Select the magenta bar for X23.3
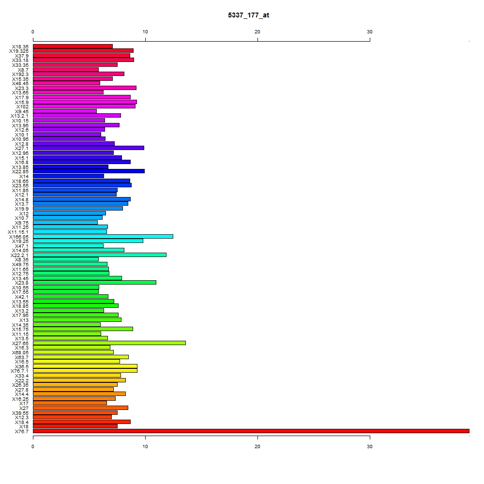The height and width of the screenshot is (484, 484). [x=85, y=88]
